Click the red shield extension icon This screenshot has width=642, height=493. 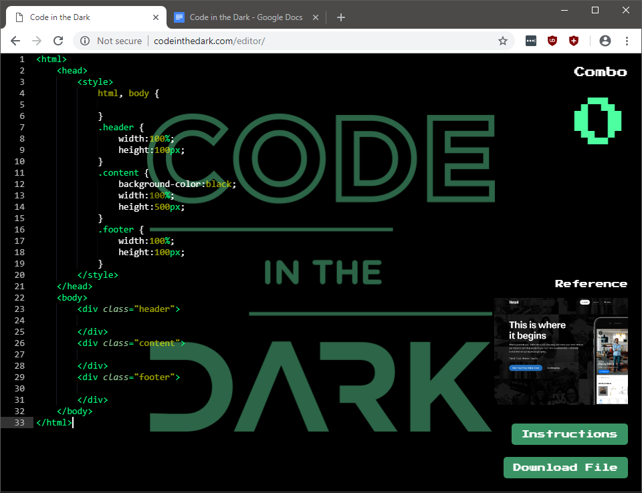(574, 41)
